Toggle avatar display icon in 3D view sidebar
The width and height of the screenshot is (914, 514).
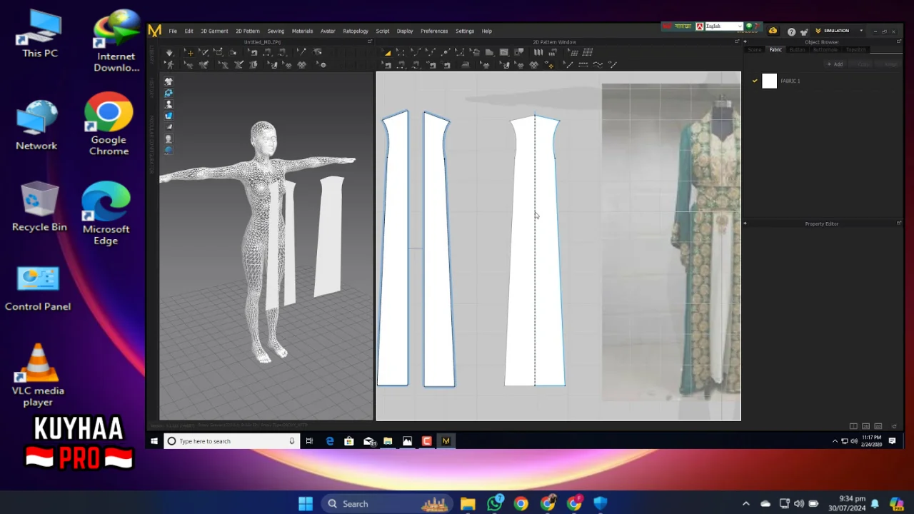[169, 104]
